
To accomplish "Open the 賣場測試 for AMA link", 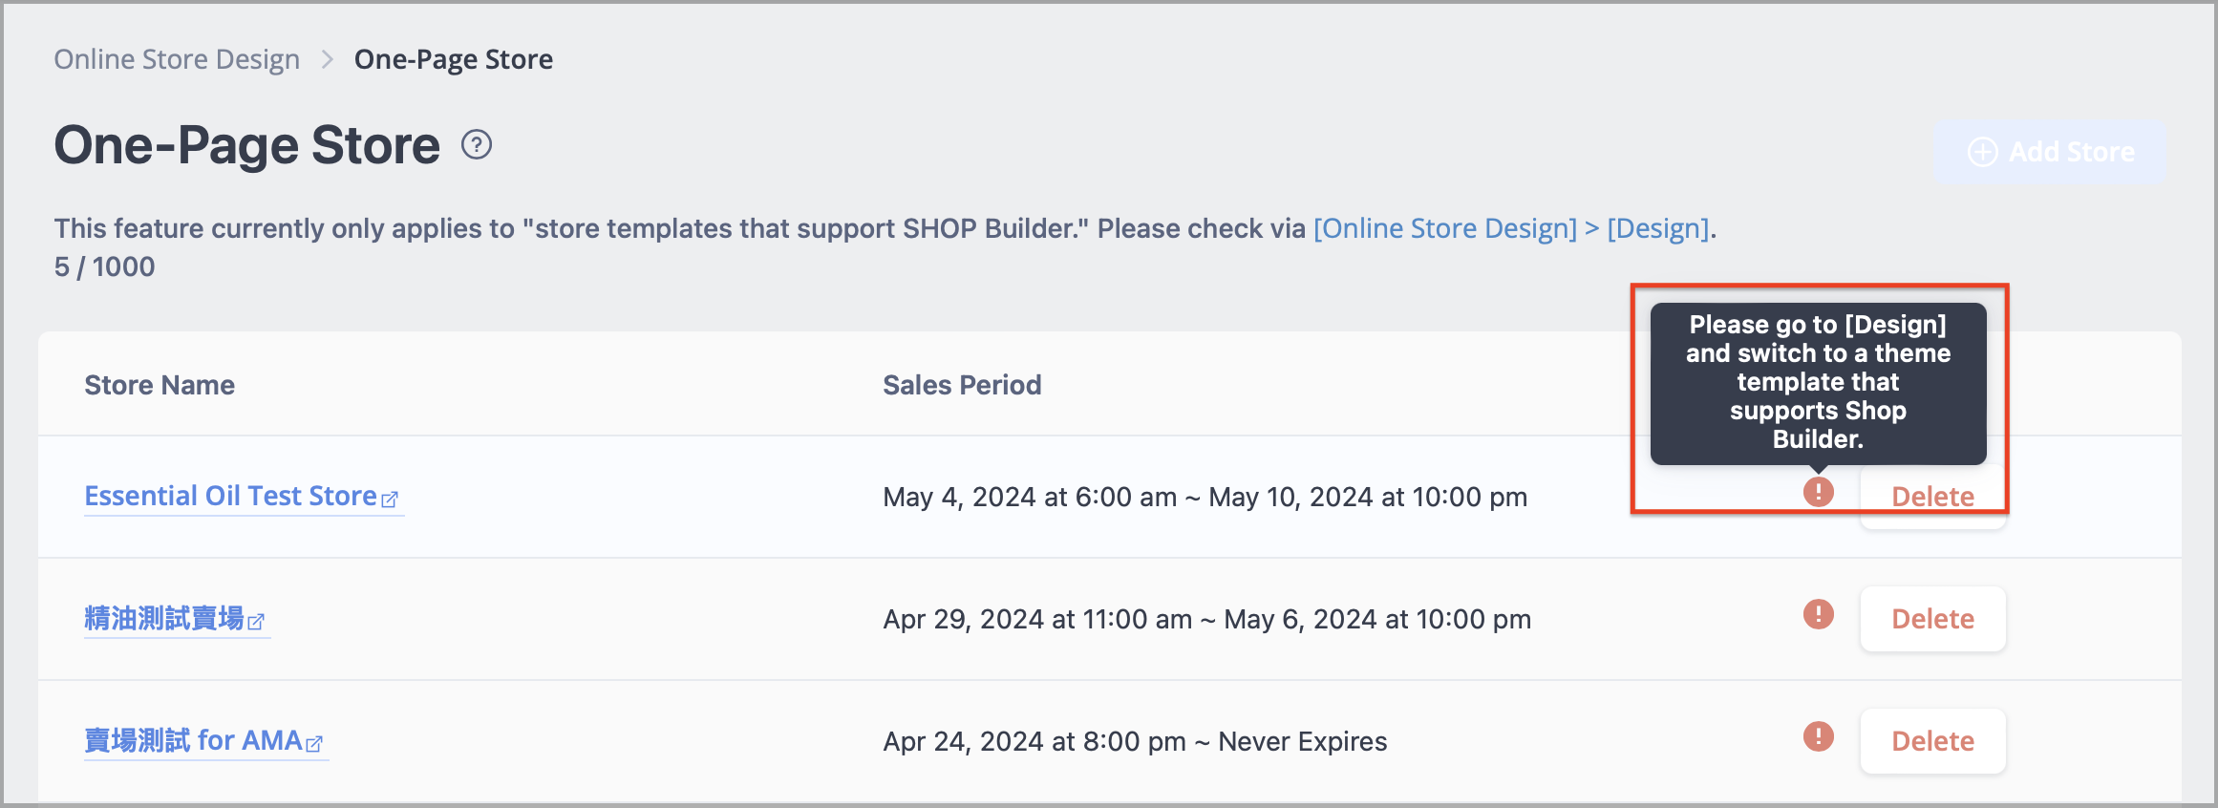I will coord(191,740).
